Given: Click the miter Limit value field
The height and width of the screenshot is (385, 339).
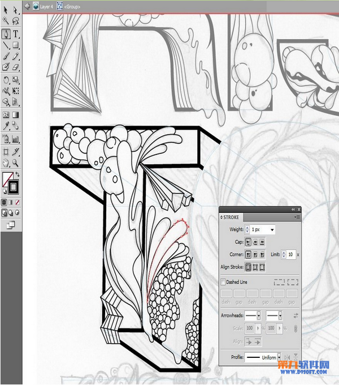Looking at the screenshot, I should [291, 254].
